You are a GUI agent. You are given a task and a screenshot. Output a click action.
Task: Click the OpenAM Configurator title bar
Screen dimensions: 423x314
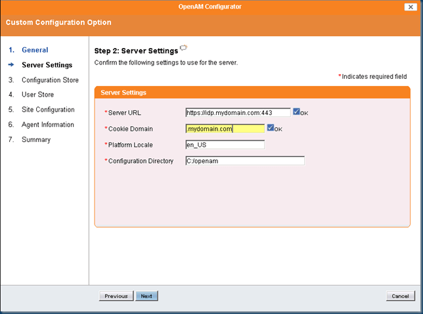pos(210,7)
